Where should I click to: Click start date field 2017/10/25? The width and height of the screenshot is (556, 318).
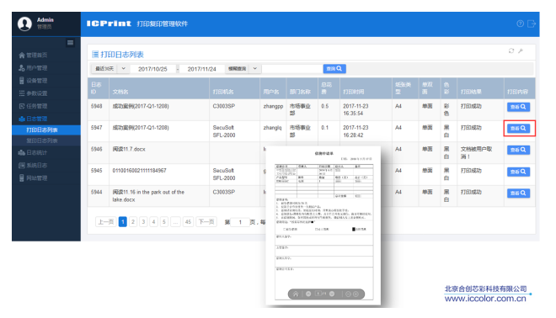(152, 69)
